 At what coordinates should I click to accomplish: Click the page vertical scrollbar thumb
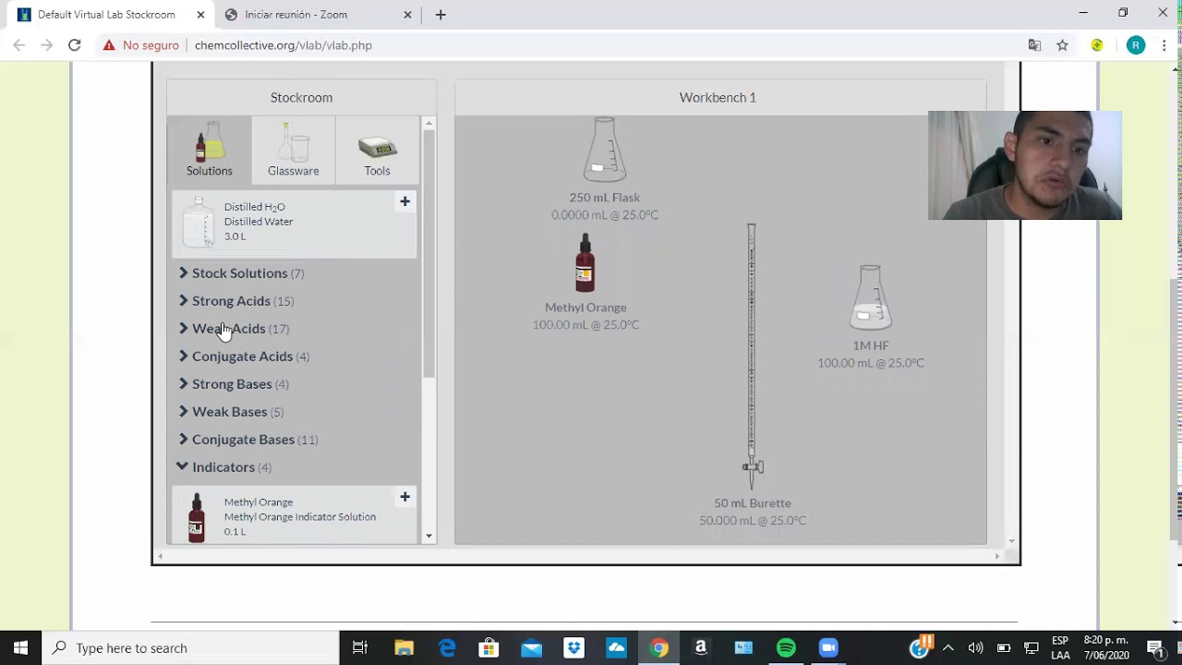point(1176,408)
